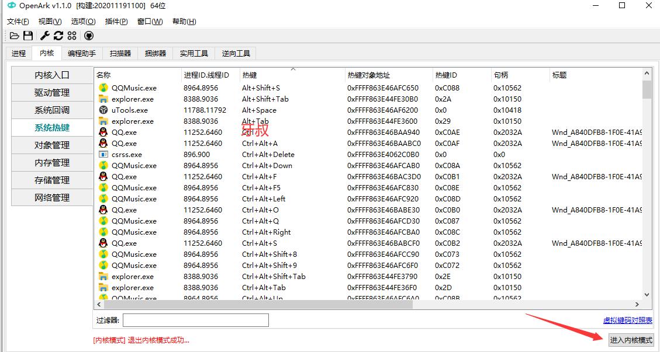This screenshot has width=660, height=352.
Task: Click QQ penguin icon in the Ctrl+Alt+F row
Action: pyautogui.click(x=103, y=177)
